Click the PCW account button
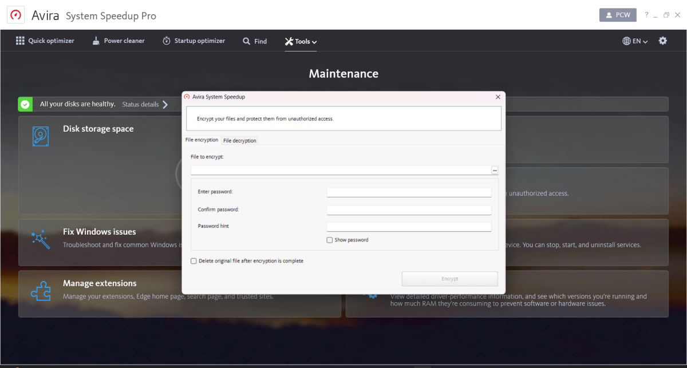The width and height of the screenshot is (687, 368). click(618, 15)
